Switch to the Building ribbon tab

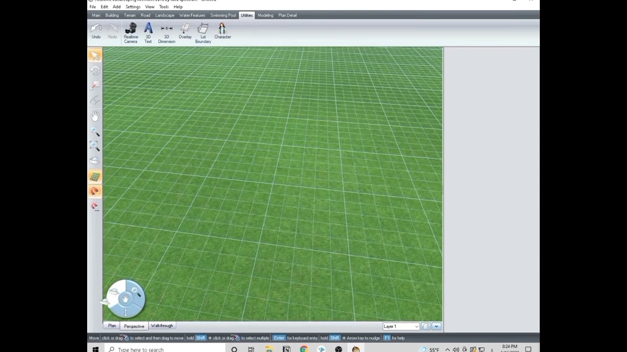click(112, 15)
